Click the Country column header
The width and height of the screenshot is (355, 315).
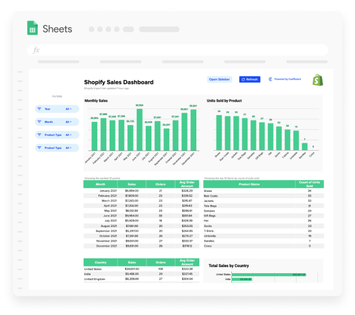(x=100, y=262)
